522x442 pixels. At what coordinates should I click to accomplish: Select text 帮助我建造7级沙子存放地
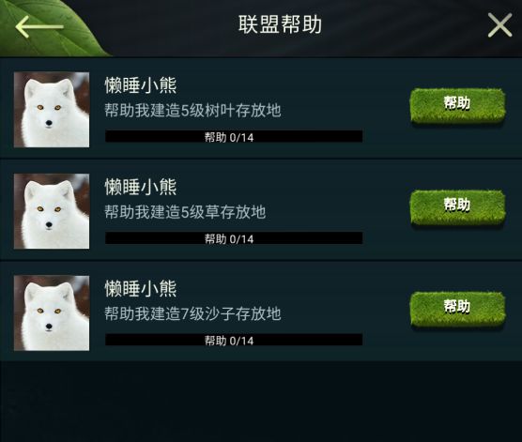click(x=192, y=313)
